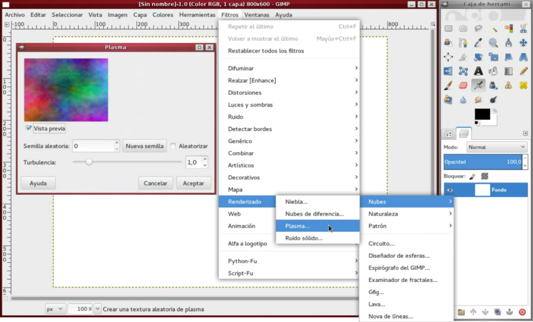
Task: Click the anchor layer icon
Action: tap(509, 312)
